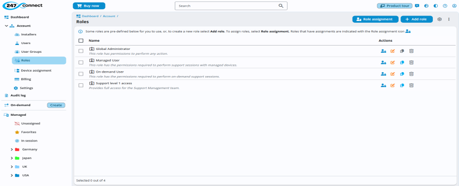Select Roles in the sidebar
Image resolution: width=459 pixels, height=186 pixels.
pos(39,61)
